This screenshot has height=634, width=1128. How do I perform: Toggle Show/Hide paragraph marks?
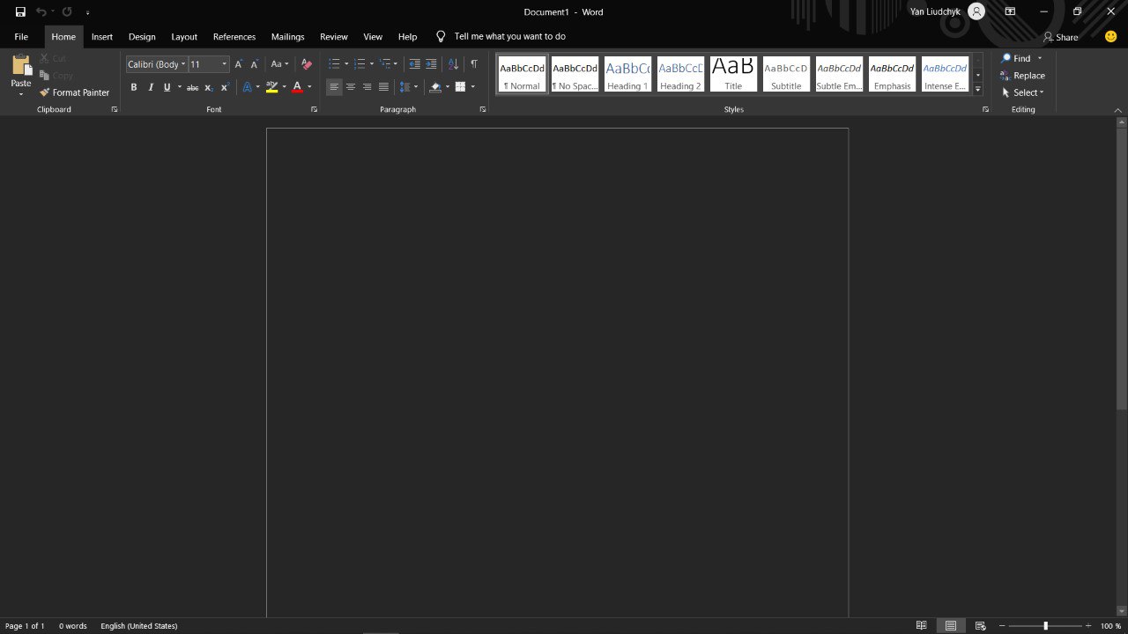point(474,64)
